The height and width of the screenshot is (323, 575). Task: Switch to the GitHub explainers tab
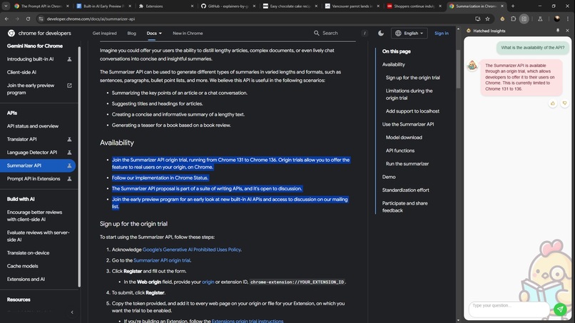pos(228,6)
